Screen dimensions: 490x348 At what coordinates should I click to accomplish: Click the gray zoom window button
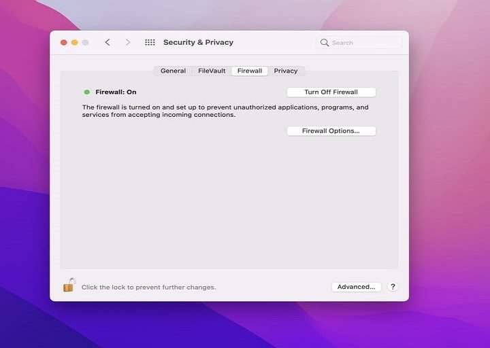coord(85,42)
